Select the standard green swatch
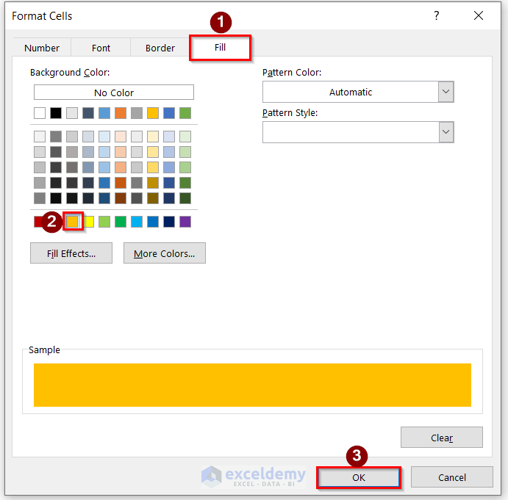The image size is (508, 500). [121, 222]
